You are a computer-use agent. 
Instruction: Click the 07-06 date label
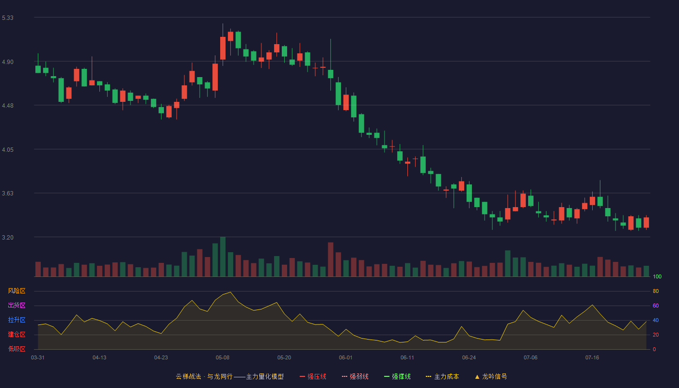coord(531,357)
